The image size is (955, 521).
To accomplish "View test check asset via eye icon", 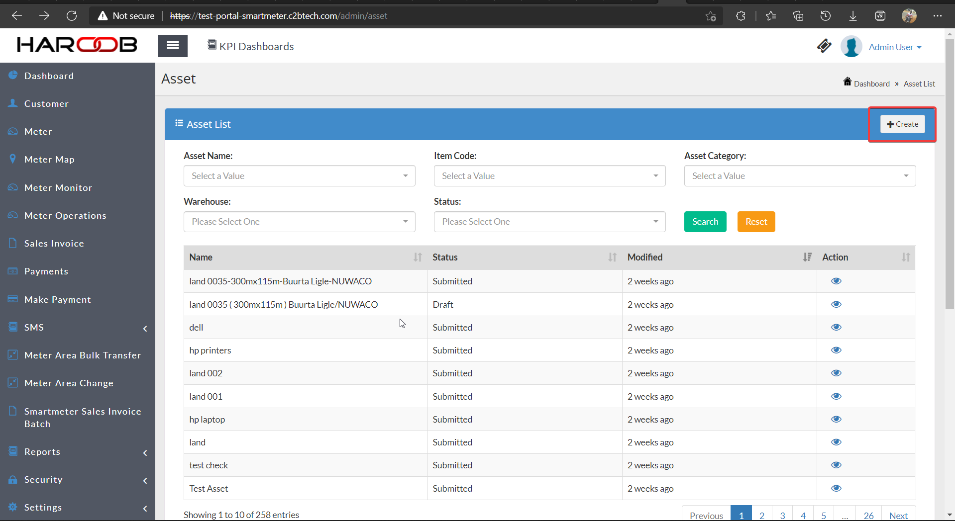I will coord(836,465).
